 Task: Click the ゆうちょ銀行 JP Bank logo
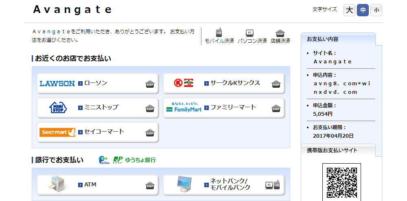click(134, 160)
